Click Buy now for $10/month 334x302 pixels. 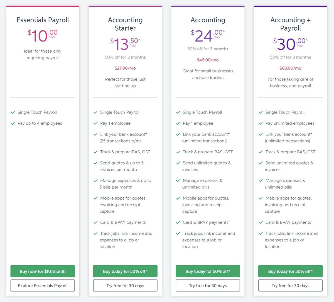42,271
